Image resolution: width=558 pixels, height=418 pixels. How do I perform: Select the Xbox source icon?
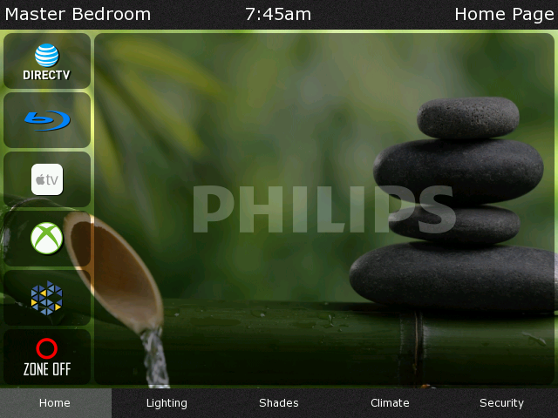(47, 238)
